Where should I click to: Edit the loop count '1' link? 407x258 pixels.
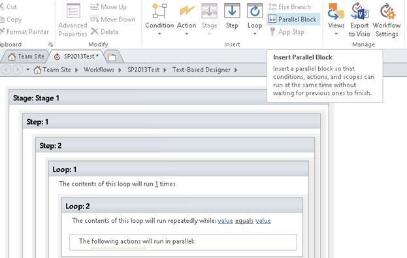157,184
